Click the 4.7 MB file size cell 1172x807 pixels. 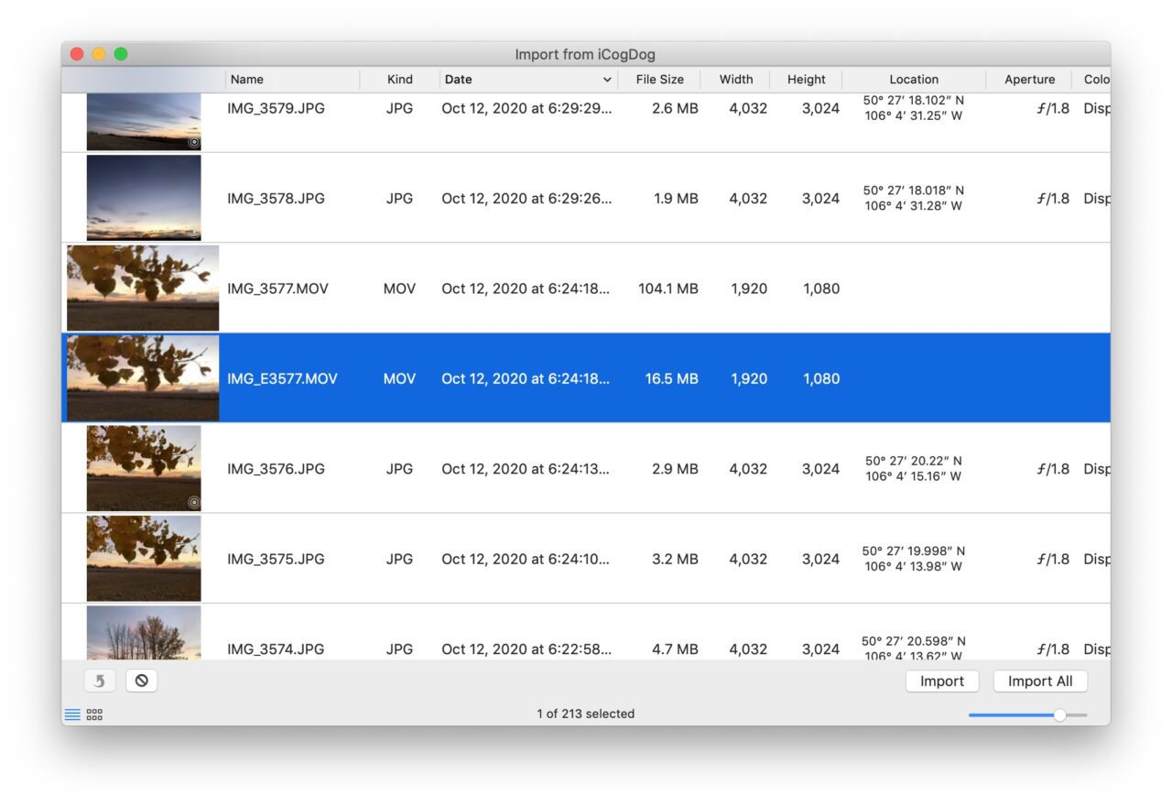coord(675,649)
